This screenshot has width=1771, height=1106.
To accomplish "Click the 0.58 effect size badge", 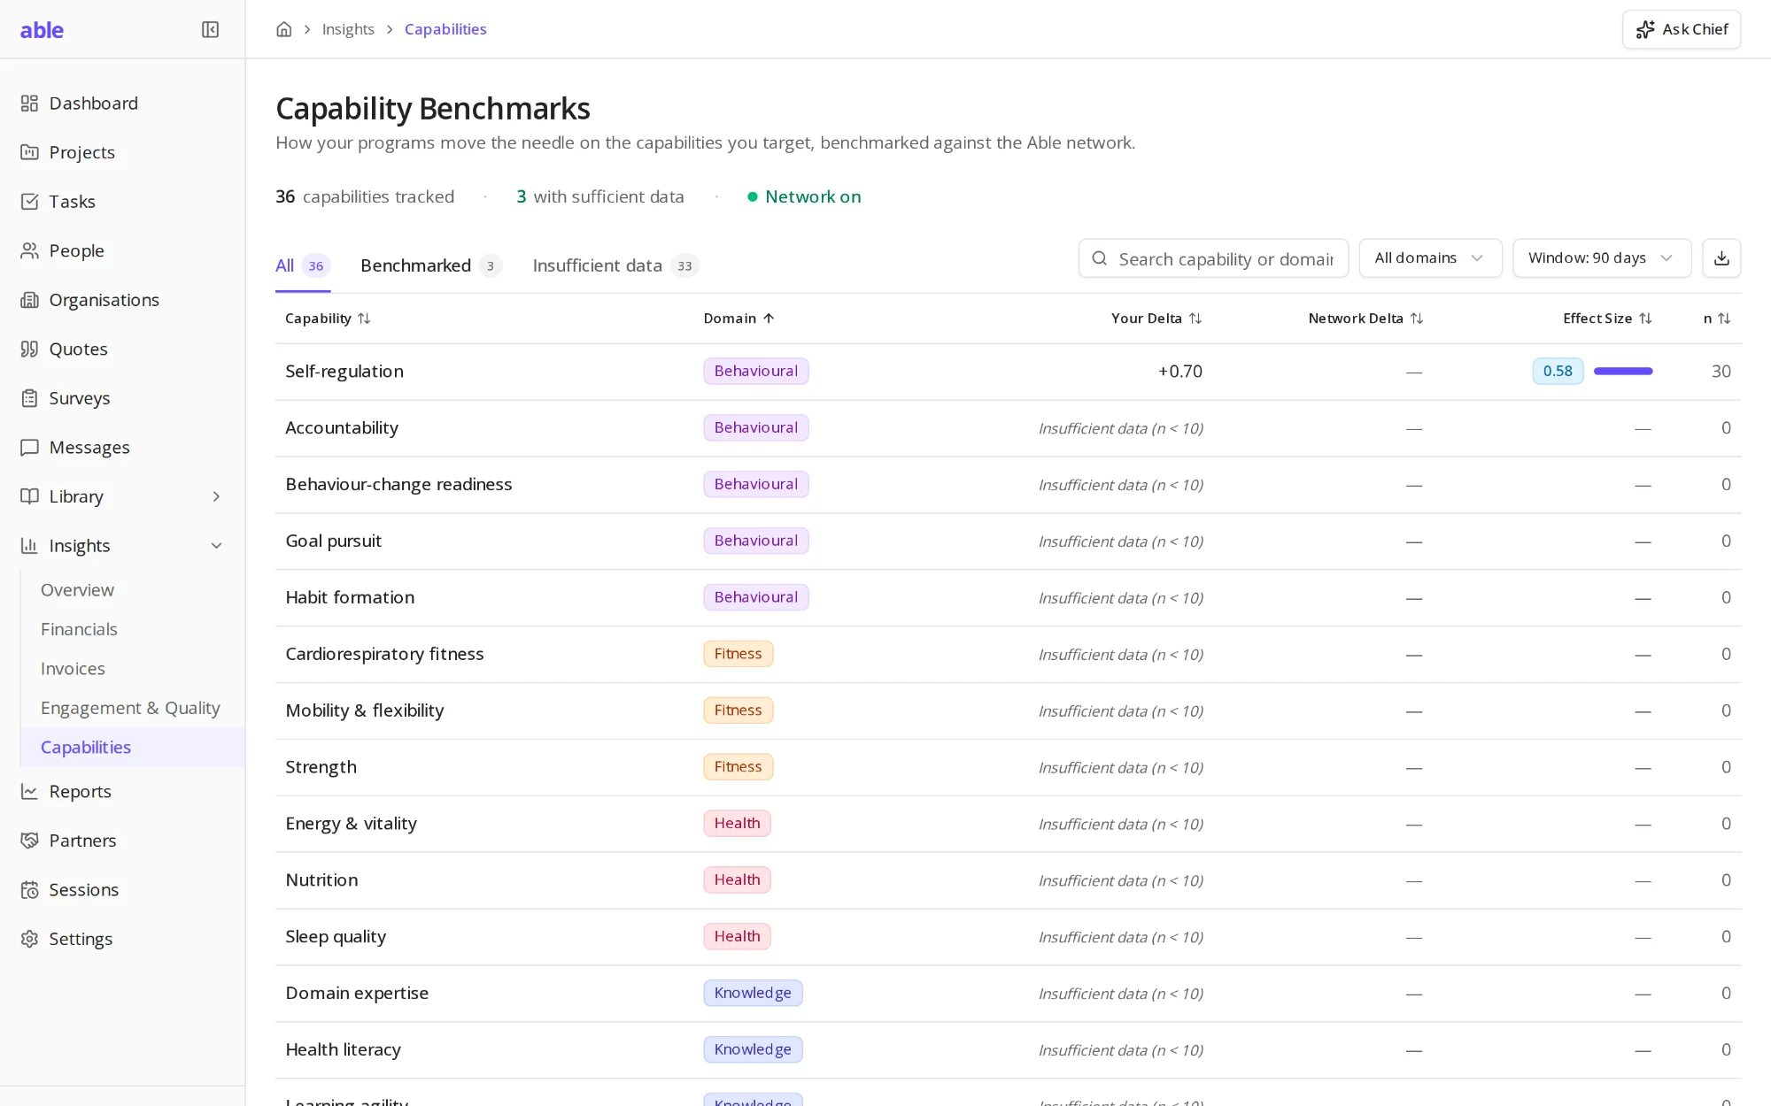I will (1558, 371).
